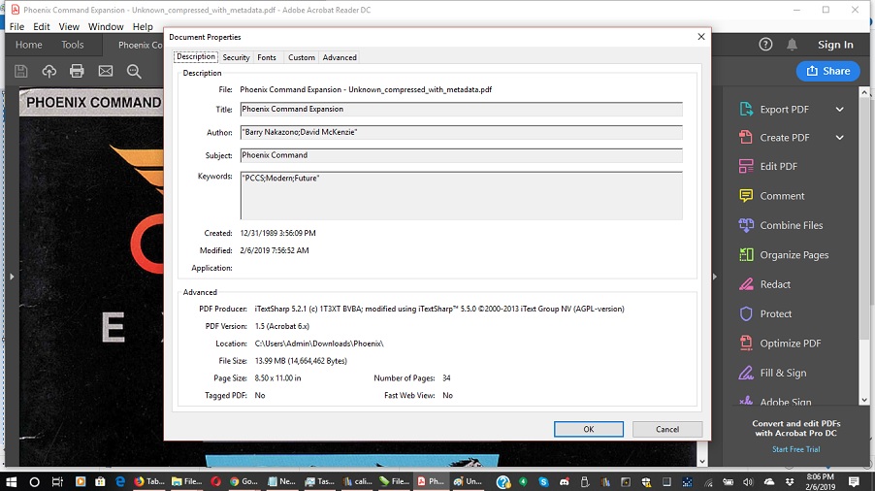This screenshot has width=875, height=491.
Task: Open the Help menu
Action: point(143,27)
